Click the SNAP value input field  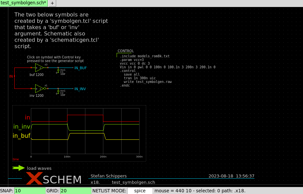click(30, 191)
